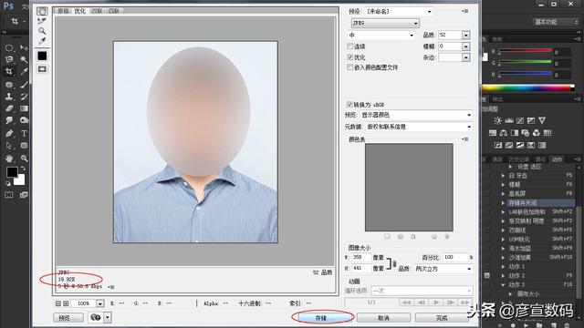Click the Levels histogram adjustment icon

coord(509,120)
